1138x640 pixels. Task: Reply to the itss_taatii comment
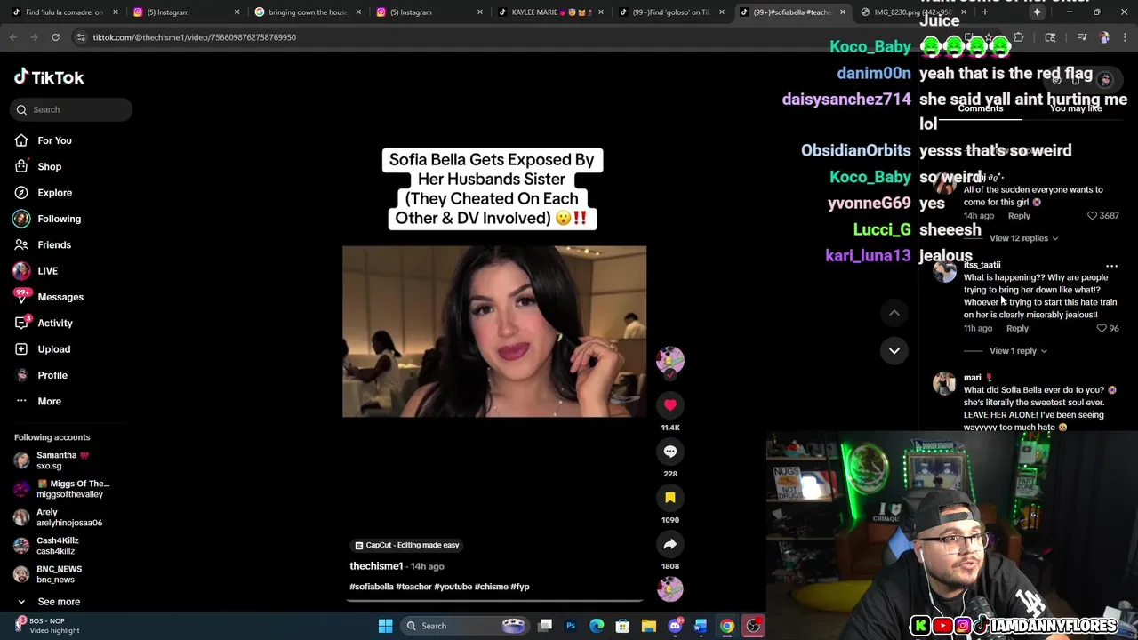click(1017, 329)
